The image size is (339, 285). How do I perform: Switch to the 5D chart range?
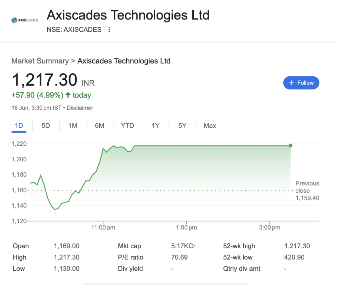[46, 126]
